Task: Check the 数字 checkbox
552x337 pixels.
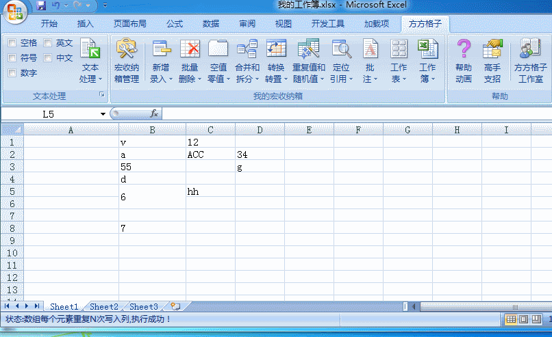Action: pyautogui.click(x=12, y=73)
